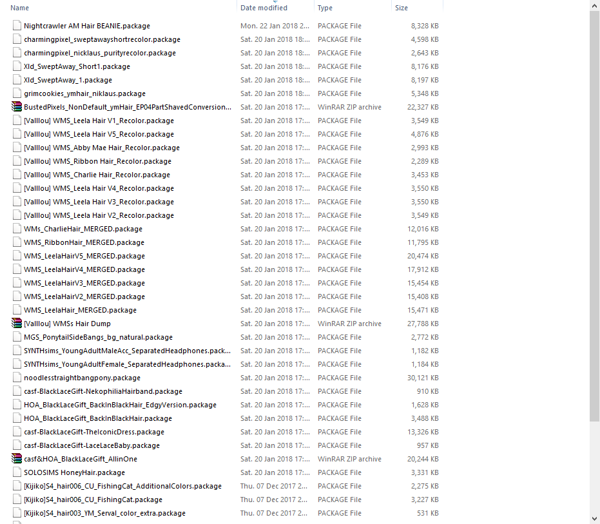Image resolution: width=600 pixels, height=524 pixels.
Task: Click file icon beside SOLOSIMS HoneyHair.package
Action: 17,472
